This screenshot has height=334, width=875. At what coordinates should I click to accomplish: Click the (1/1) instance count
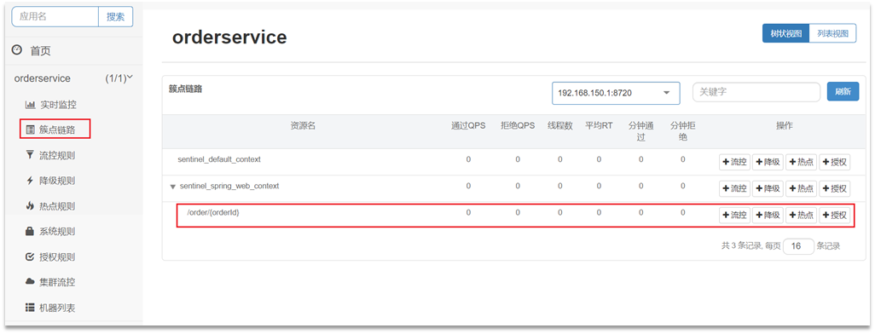[x=116, y=78]
